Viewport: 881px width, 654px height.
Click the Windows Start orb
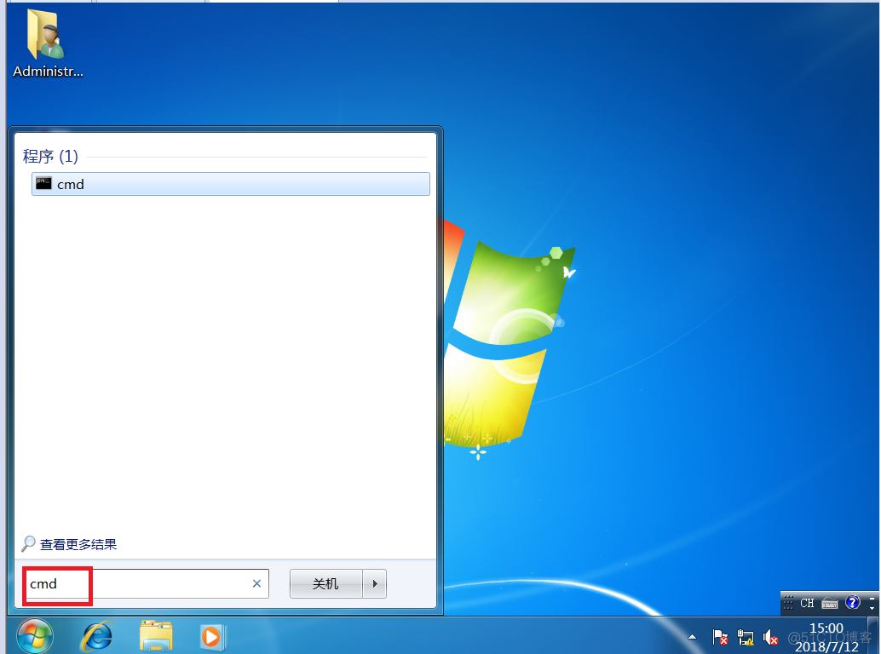(x=35, y=637)
